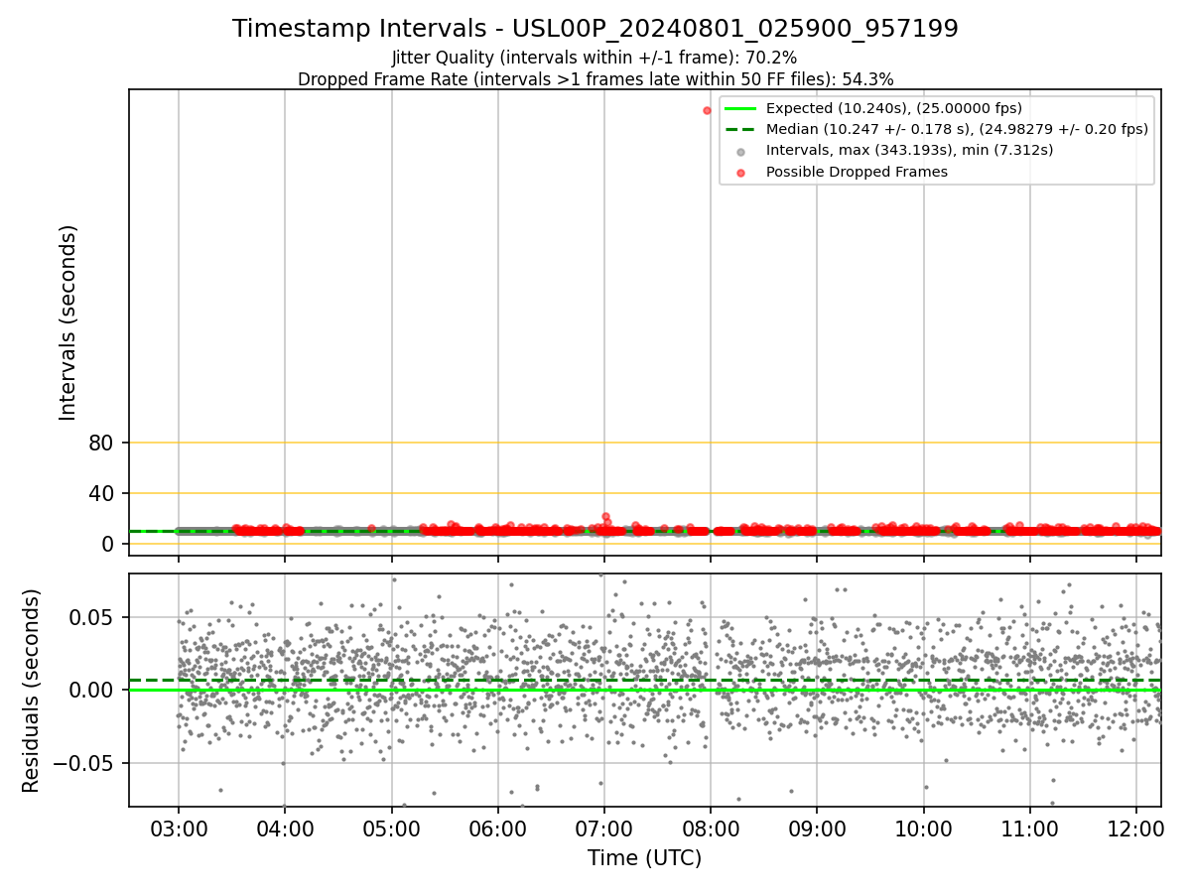Click the 10:00 time tick label
The height and width of the screenshot is (893, 1191).
pos(923,829)
